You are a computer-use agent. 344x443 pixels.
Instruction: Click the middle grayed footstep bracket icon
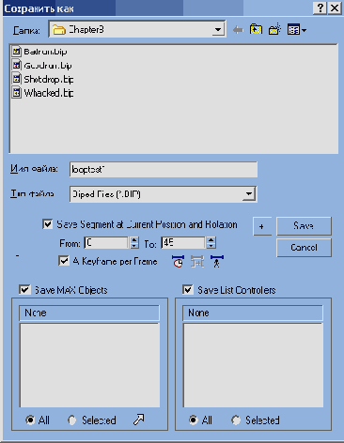coord(197,262)
